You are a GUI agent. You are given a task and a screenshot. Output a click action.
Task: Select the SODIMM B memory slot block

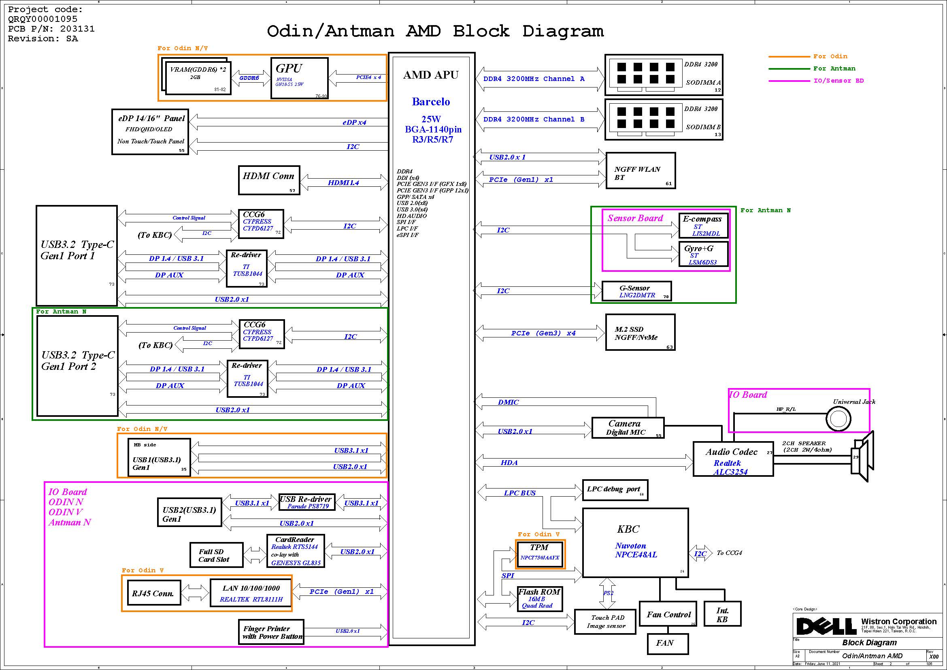[x=664, y=119]
